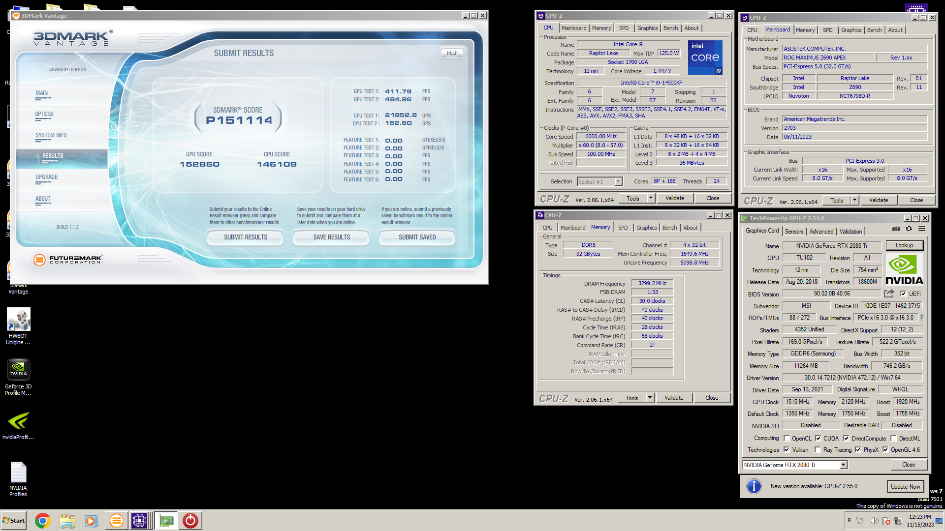Toggle the OpenCL checkbox in GPU-Z
The image size is (945, 531).
(787, 438)
